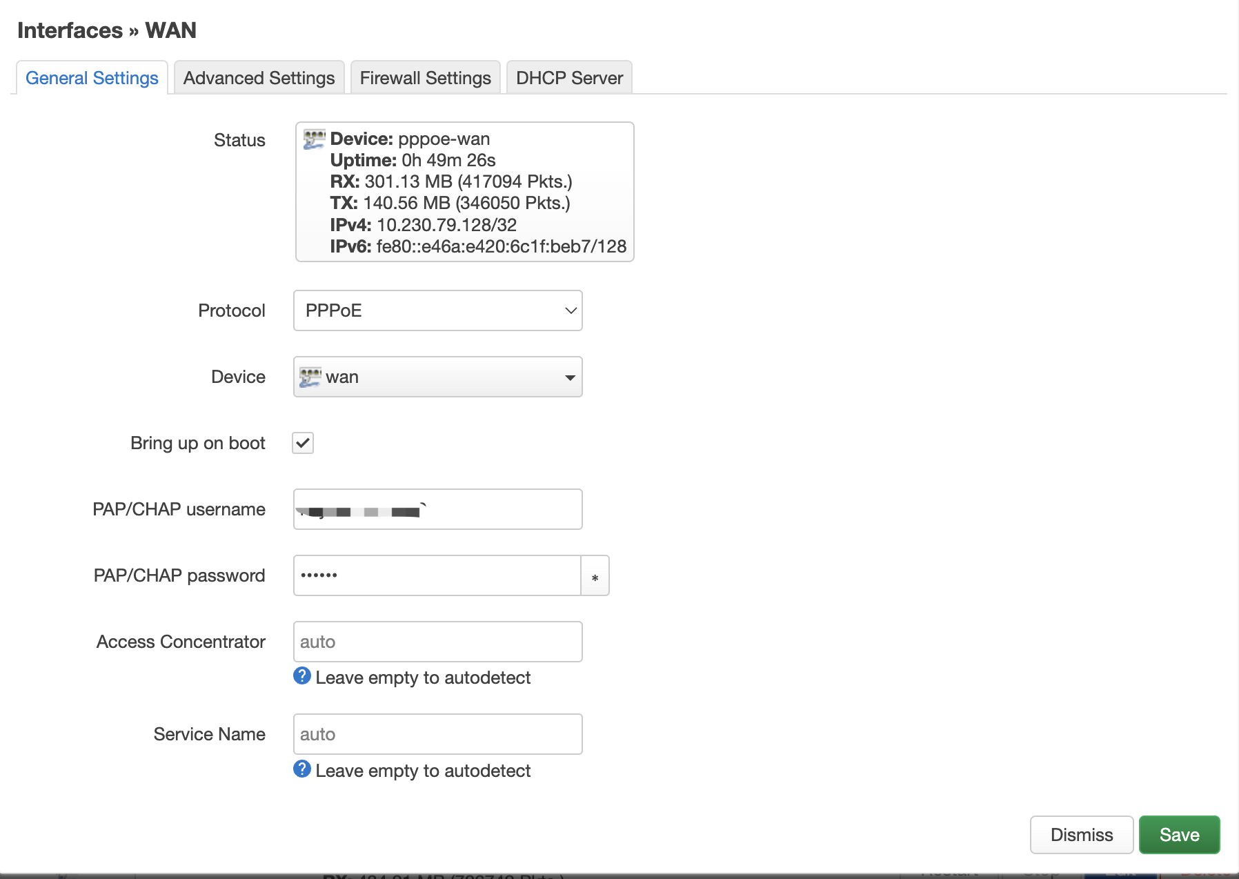Click the Access Concentrator input field

tap(437, 641)
